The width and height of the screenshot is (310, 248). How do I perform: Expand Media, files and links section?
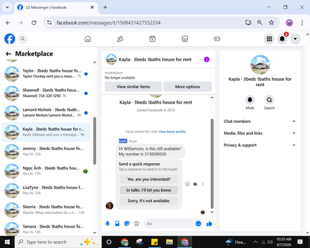point(260,133)
